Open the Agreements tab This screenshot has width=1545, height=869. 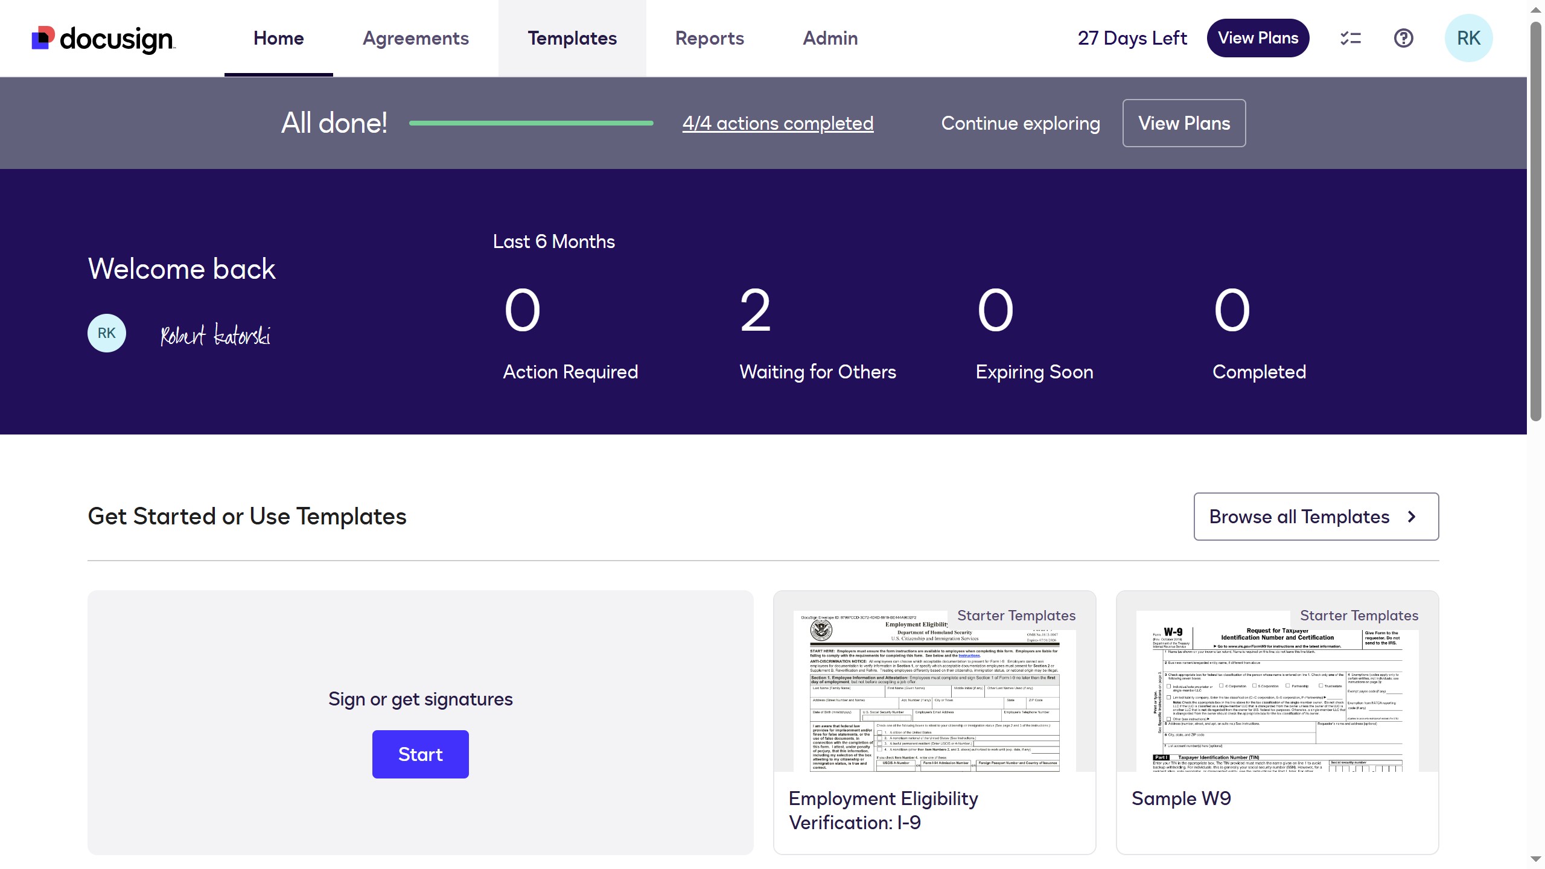(416, 38)
